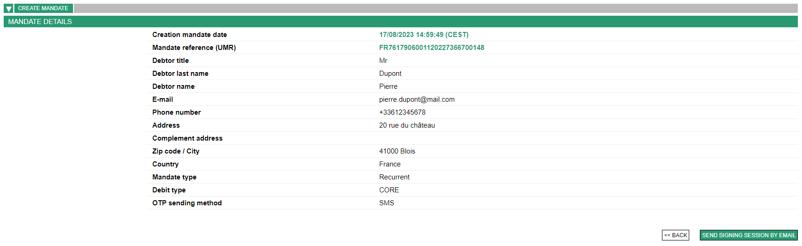Viewport: 802px width, 246px height.
Task: Click the address 20 rue du château
Action: click(407, 125)
